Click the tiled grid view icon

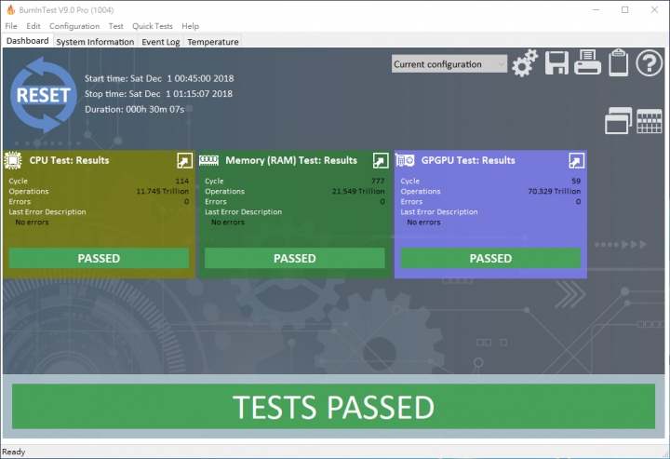[650, 121]
